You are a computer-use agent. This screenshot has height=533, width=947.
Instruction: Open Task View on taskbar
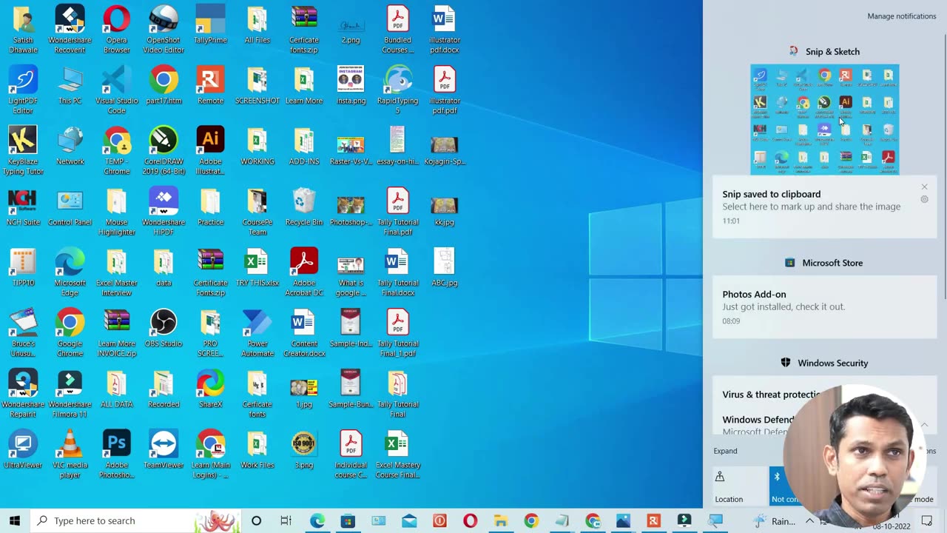pyautogui.click(x=286, y=521)
